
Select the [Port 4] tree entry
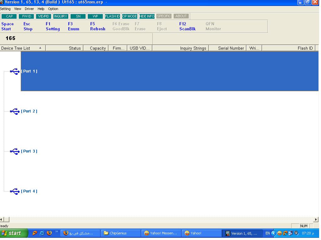coord(29,191)
